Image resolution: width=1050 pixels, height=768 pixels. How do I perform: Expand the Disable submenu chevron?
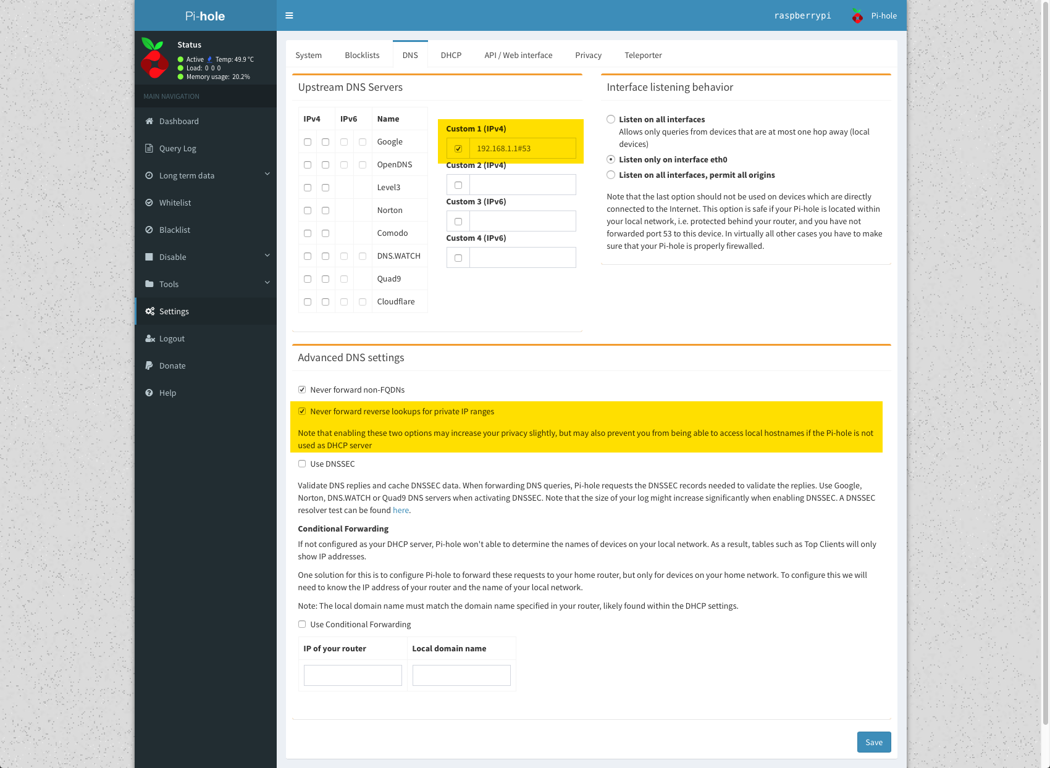(267, 256)
